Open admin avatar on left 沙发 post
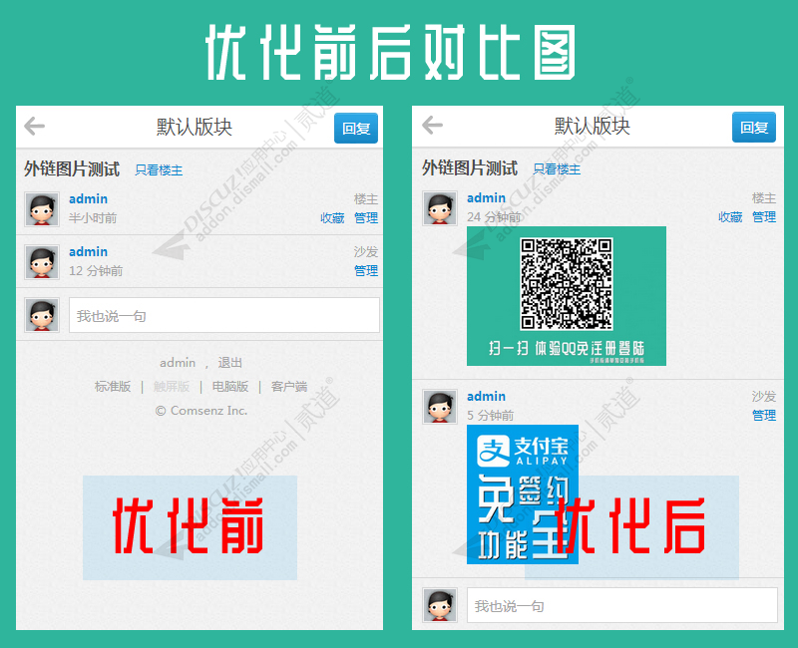The height and width of the screenshot is (648, 798). click(42, 261)
